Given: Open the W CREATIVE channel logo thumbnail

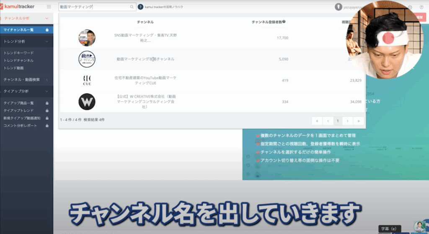Looking at the screenshot, I should pos(87,102).
